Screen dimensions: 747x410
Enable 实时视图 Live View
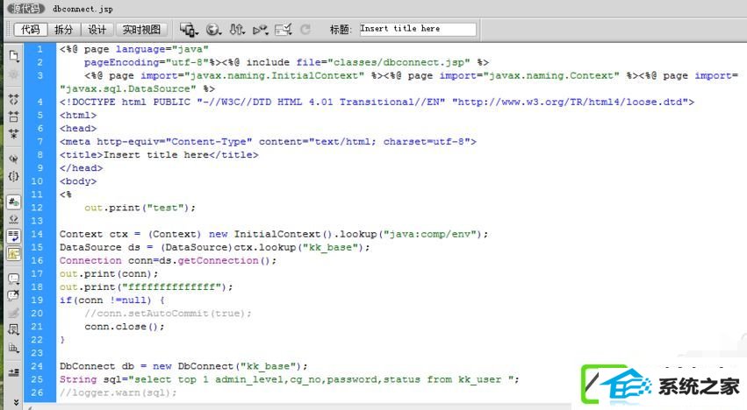tap(141, 30)
